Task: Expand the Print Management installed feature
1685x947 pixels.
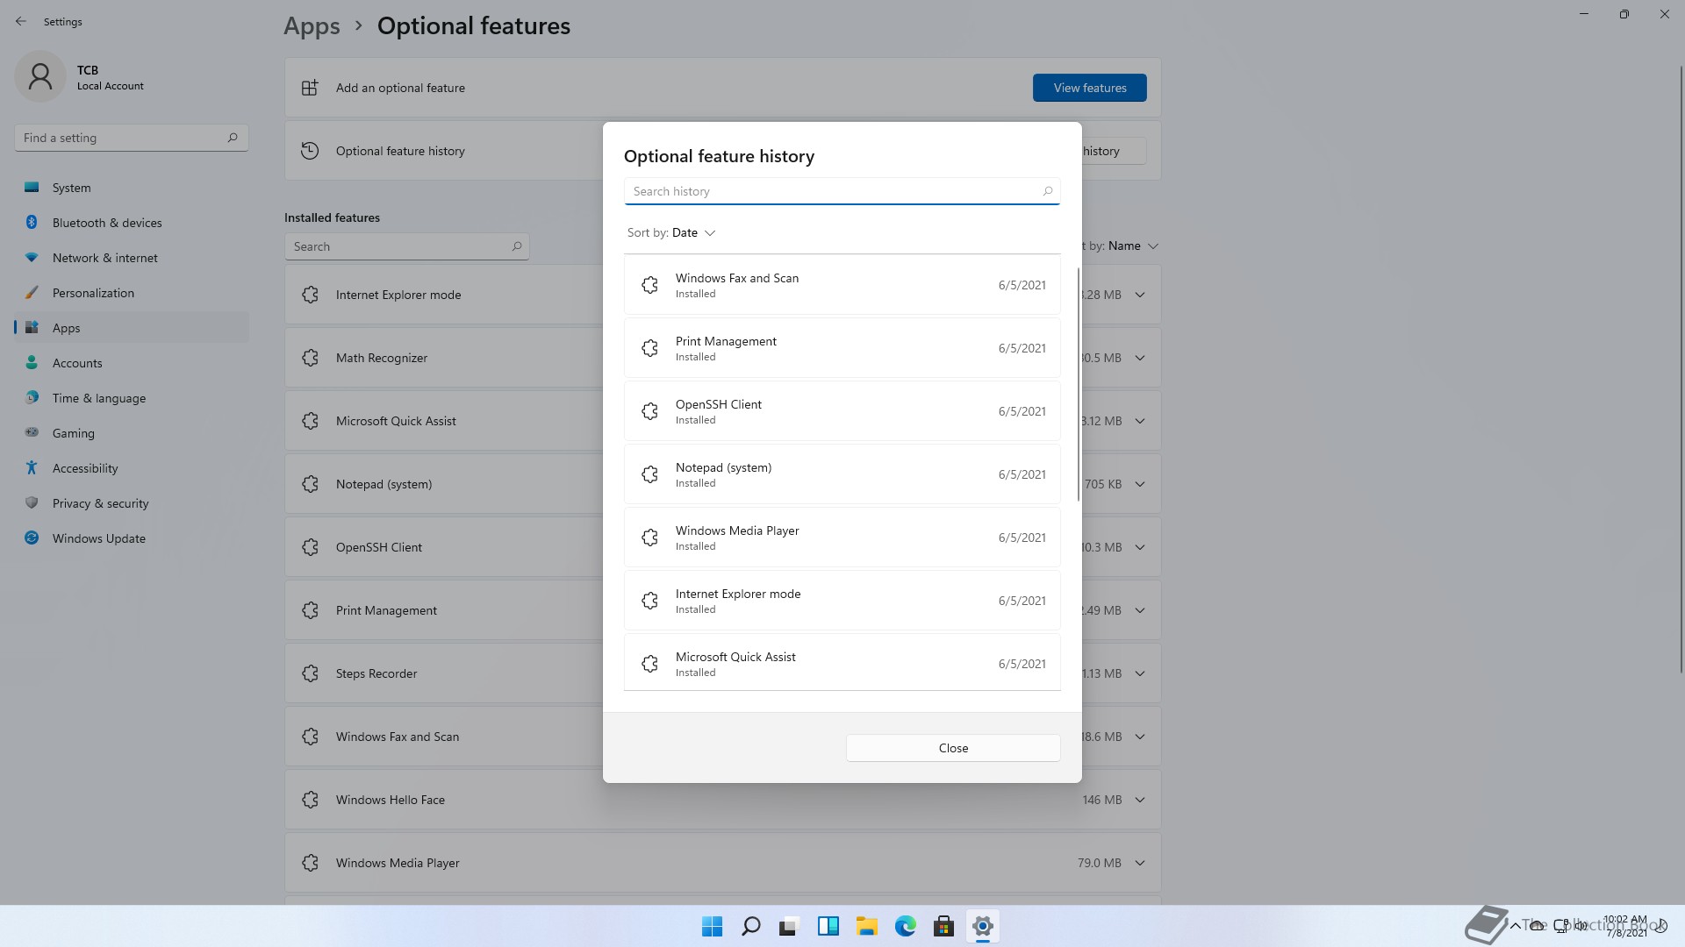Action: pyautogui.click(x=1140, y=610)
